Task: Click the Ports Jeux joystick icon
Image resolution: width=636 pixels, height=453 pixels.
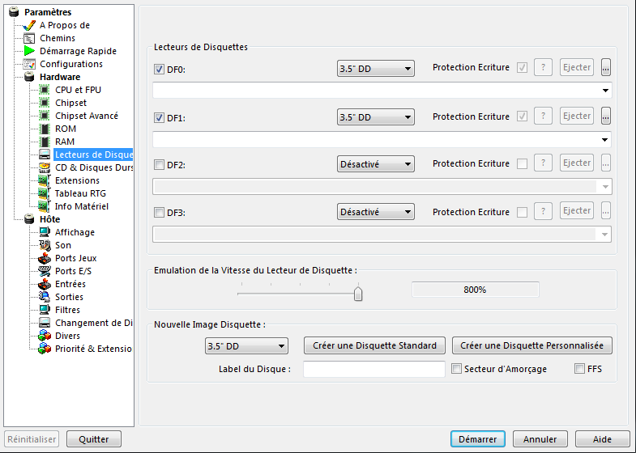Action: pos(45,258)
